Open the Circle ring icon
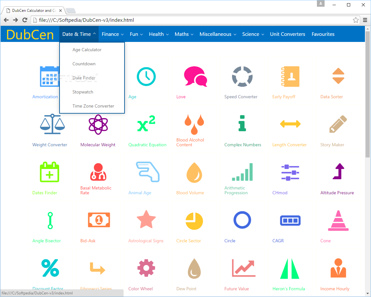371x297 pixels. coord(242,220)
